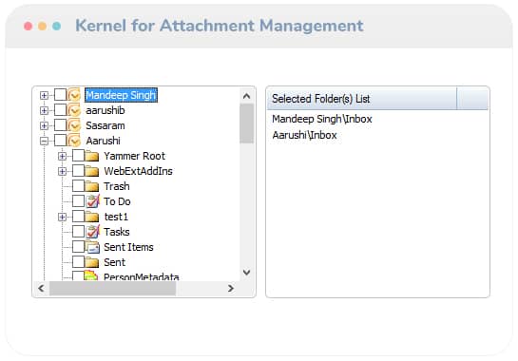The image size is (518, 361).
Task: Expand the Mandeep Singh tree node
Action: (x=44, y=95)
